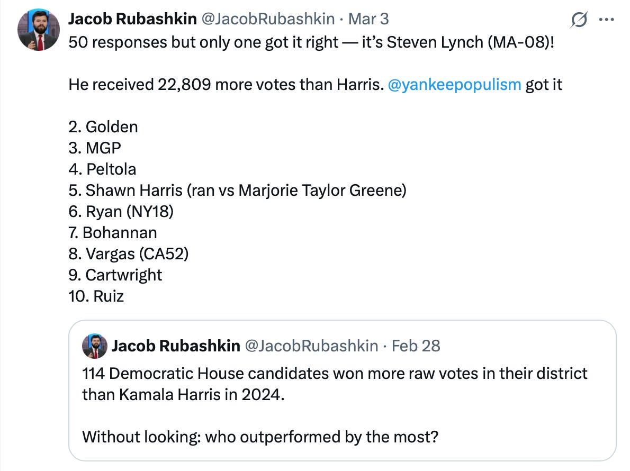Click the small avatar in quoted tweet
The width and height of the screenshot is (630, 471).
click(94, 346)
